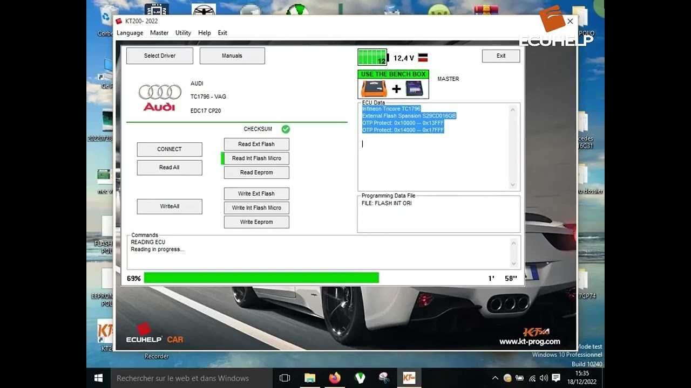Click the green V app taskbar icon
691x388 pixels.
360,378
